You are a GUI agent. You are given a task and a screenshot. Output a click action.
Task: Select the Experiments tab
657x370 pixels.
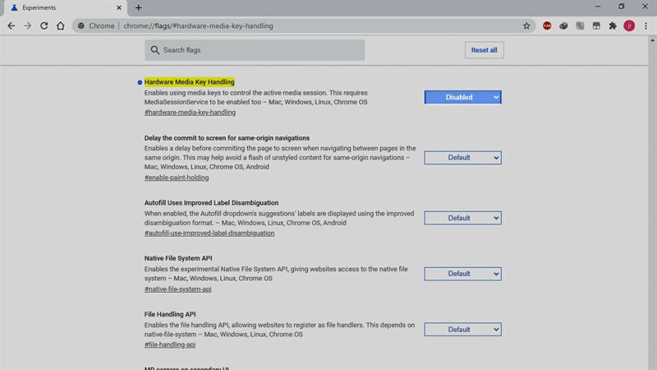(x=65, y=7)
